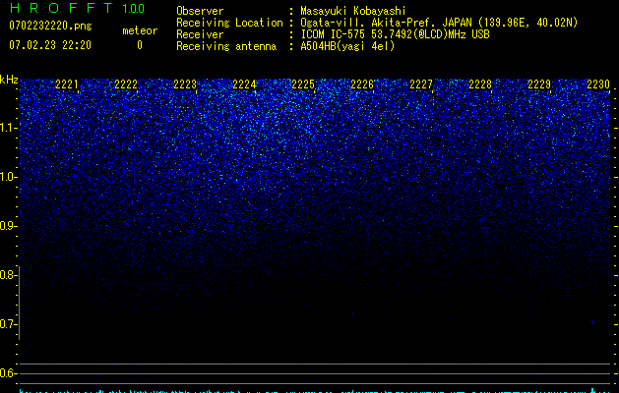Click the Observer label
The height and width of the screenshot is (393, 619).
(x=200, y=11)
